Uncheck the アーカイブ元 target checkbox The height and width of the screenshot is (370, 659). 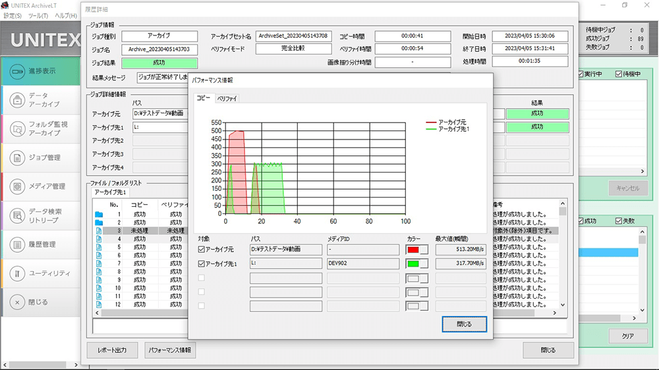pyautogui.click(x=201, y=250)
